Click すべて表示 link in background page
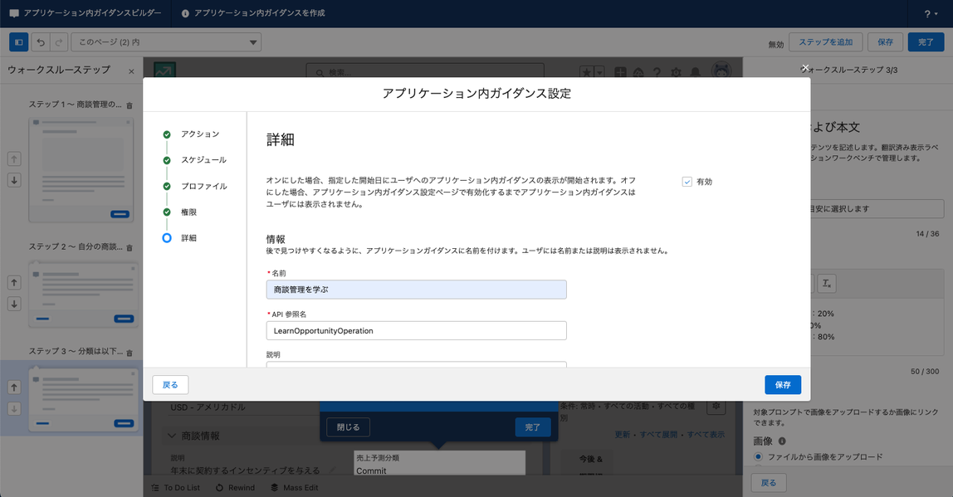953x497 pixels. point(706,435)
